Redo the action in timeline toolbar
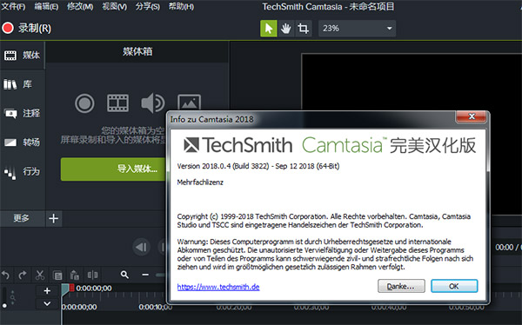522x325 pixels. pos(23,275)
